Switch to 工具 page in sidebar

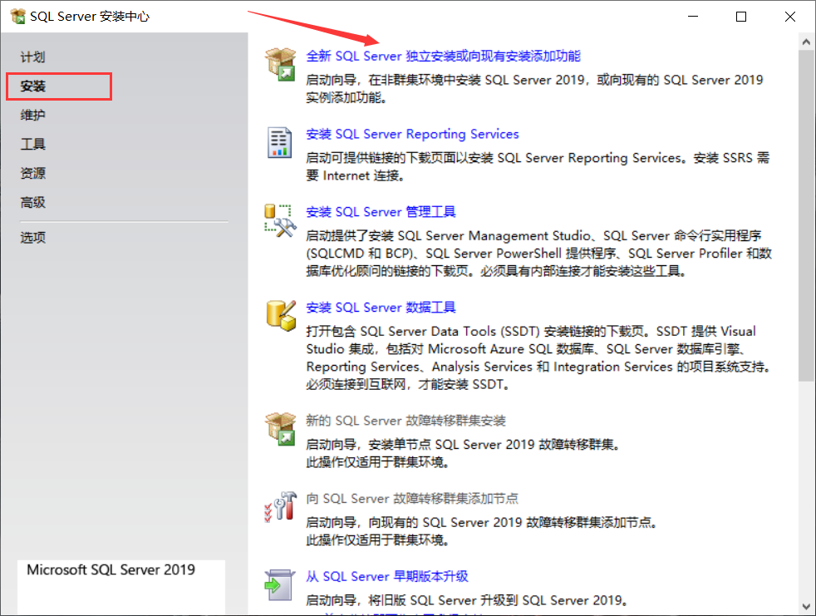[x=32, y=145]
